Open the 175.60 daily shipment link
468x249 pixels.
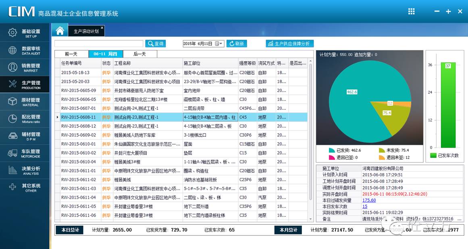[369, 200]
